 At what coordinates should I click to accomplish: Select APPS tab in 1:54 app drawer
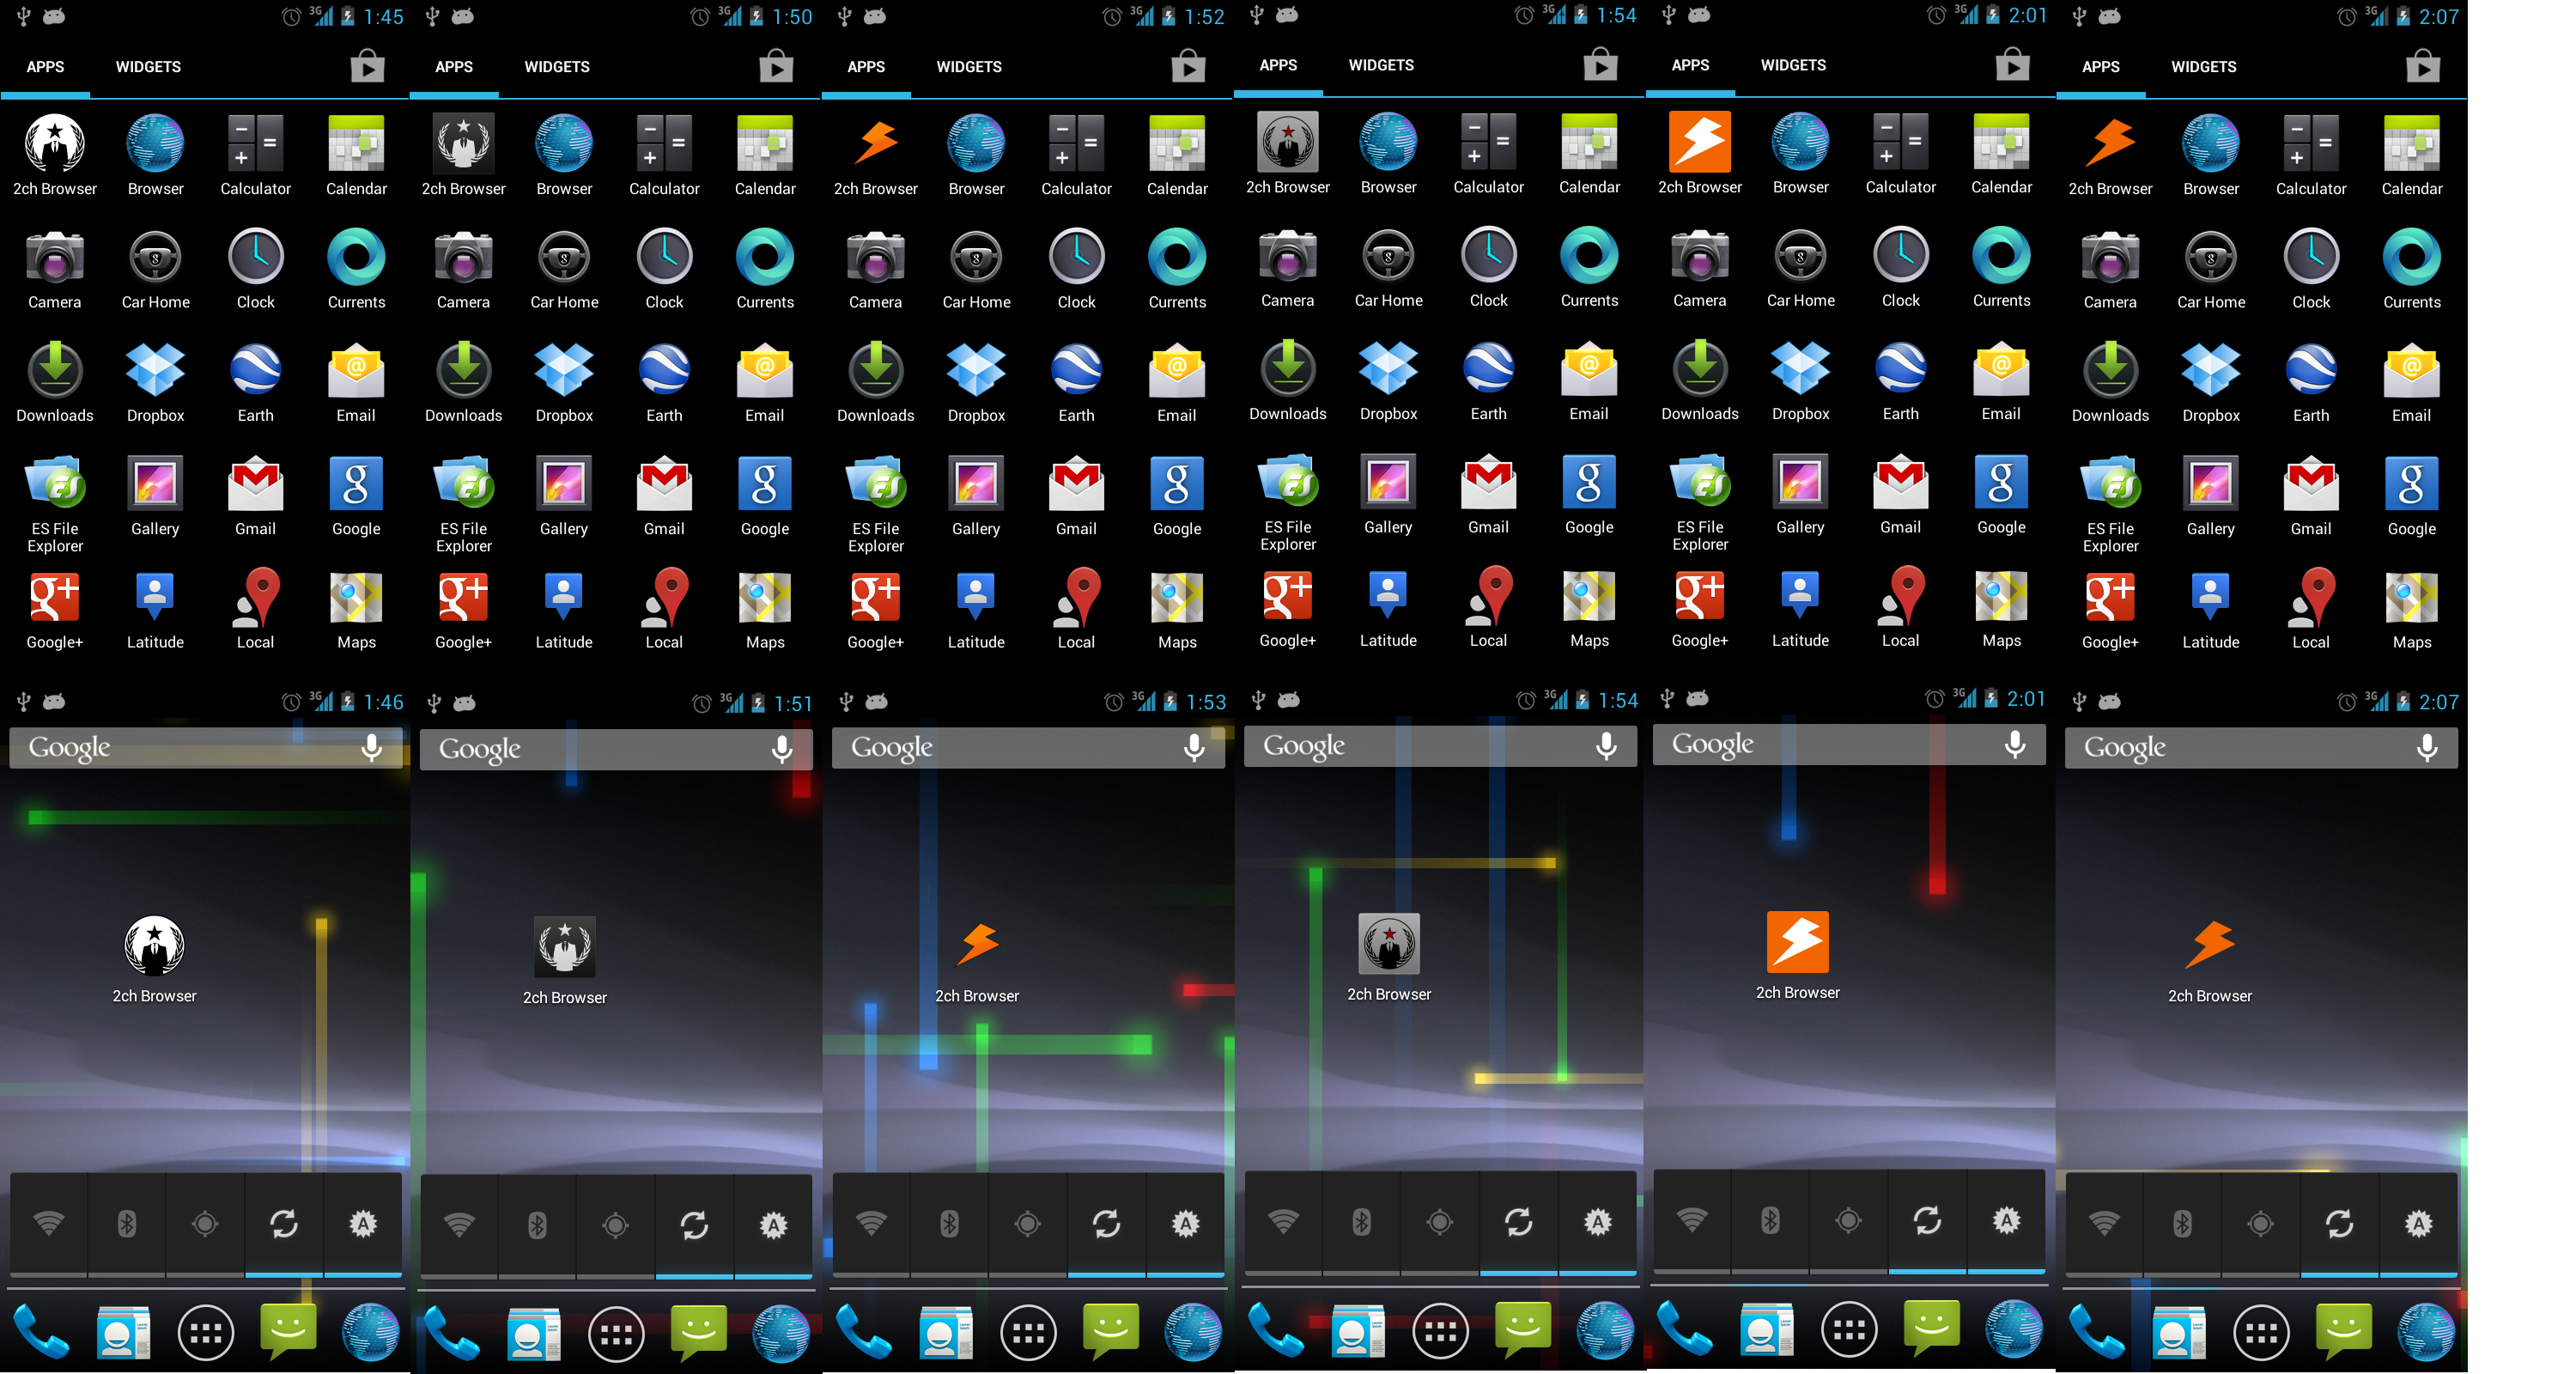point(1278,65)
